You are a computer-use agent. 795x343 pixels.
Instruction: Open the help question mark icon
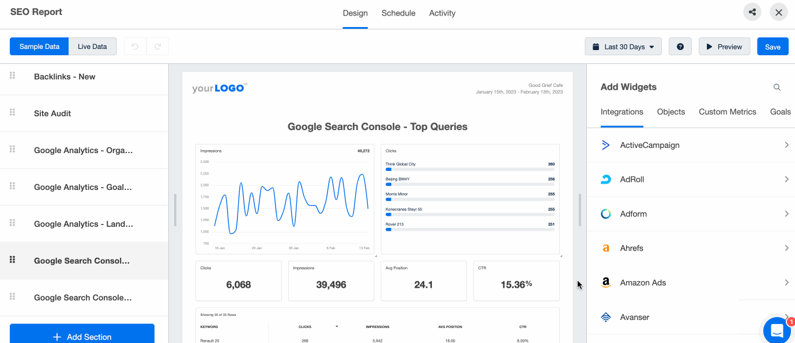(x=680, y=46)
